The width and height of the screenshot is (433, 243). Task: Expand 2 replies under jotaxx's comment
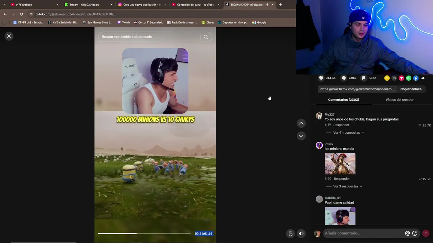pyautogui.click(x=348, y=186)
